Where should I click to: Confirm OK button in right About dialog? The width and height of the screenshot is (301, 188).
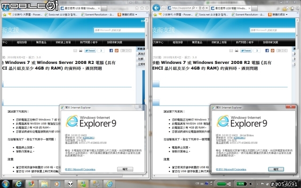276,169
